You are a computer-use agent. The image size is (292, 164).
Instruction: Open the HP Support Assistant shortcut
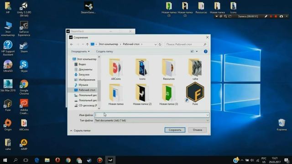(8, 48)
